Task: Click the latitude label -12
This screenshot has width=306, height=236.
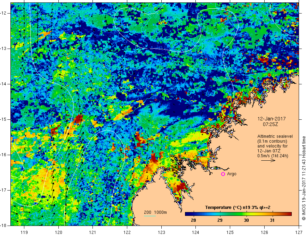Action: [3, 13]
